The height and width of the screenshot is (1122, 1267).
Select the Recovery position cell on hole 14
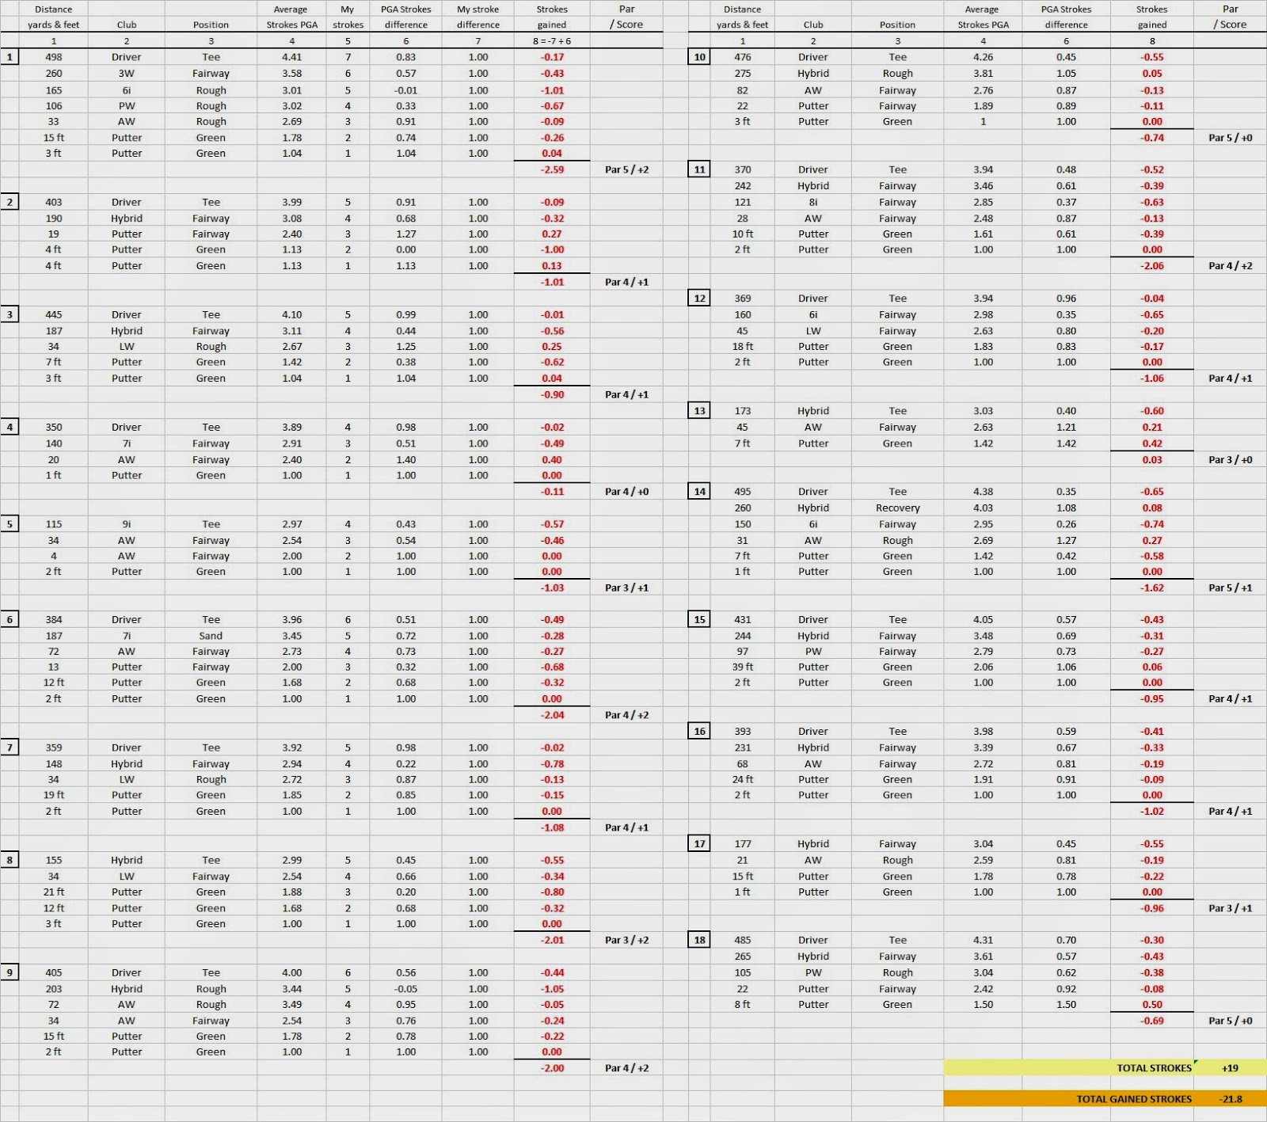[897, 508]
